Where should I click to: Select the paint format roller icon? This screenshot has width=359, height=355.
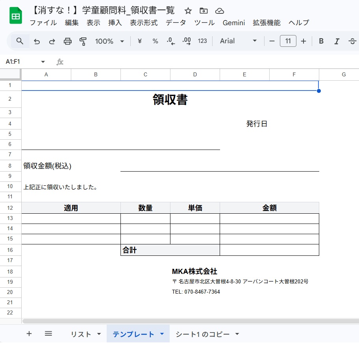83,41
